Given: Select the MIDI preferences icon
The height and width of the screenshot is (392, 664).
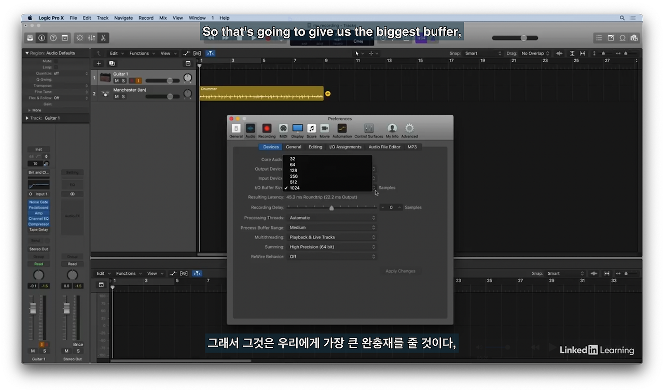Looking at the screenshot, I should pyautogui.click(x=283, y=131).
